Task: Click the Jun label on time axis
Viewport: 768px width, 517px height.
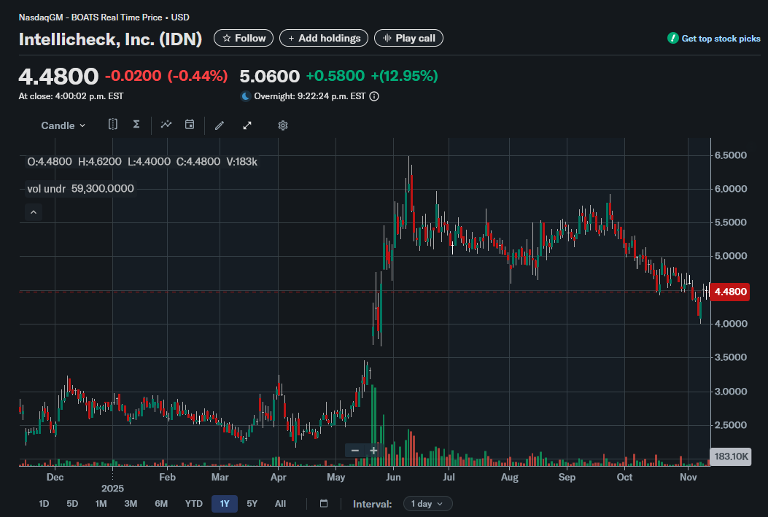Action: [393, 477]
